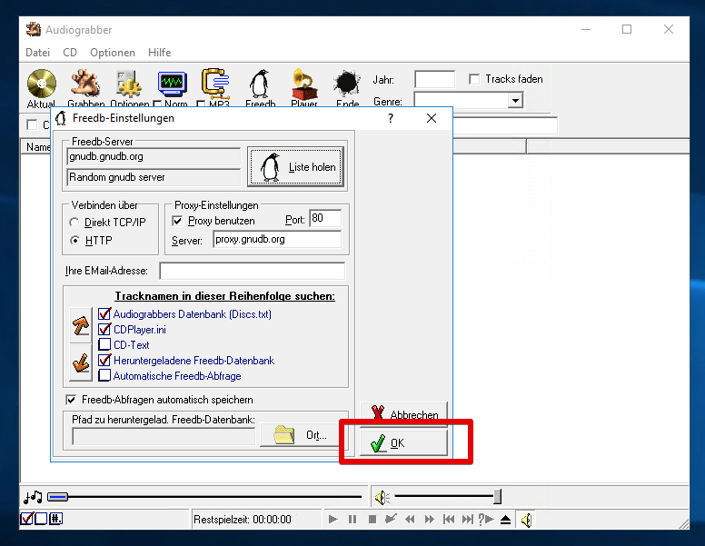Uncheck Proxy benutzen
This screenshot has height=546, width=705.
[177, 221]
